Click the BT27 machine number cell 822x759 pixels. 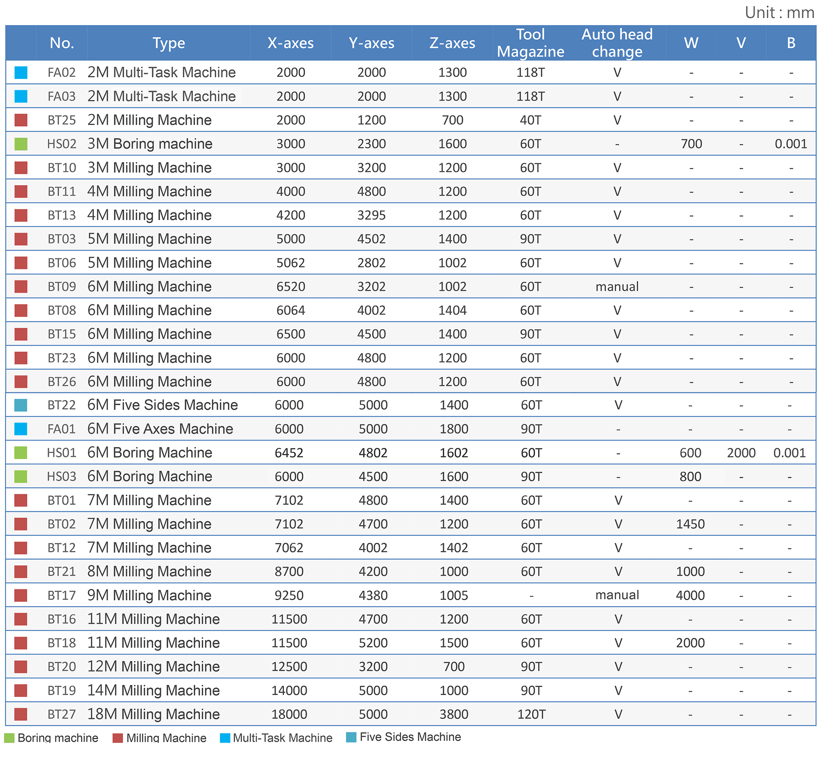click(62, 714)
